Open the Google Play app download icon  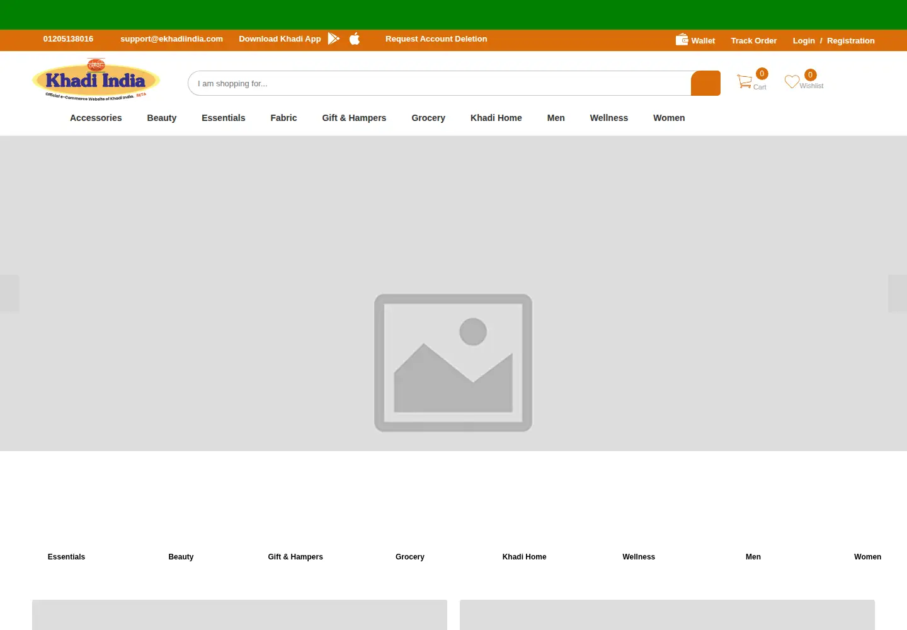pos(334,39)
